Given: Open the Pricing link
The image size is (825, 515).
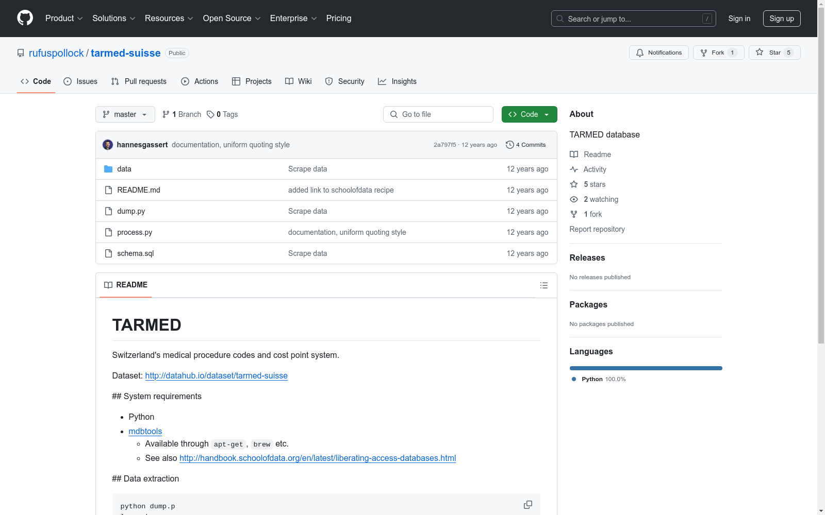Looking at the screenshot, I should tap(339, 19).
